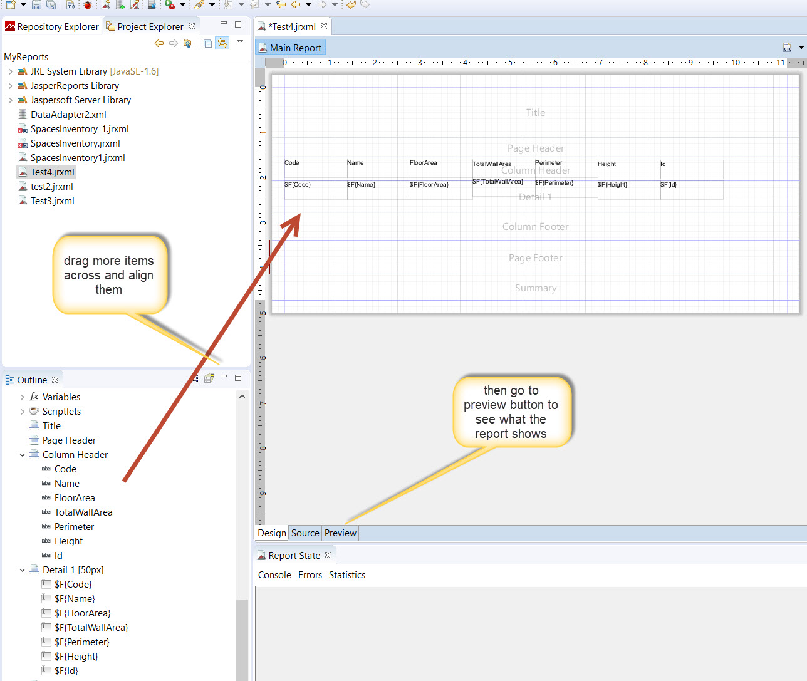Minimize the Outline panel
The width and height of the screenshot is (807, 681).
tap(224, 377)
